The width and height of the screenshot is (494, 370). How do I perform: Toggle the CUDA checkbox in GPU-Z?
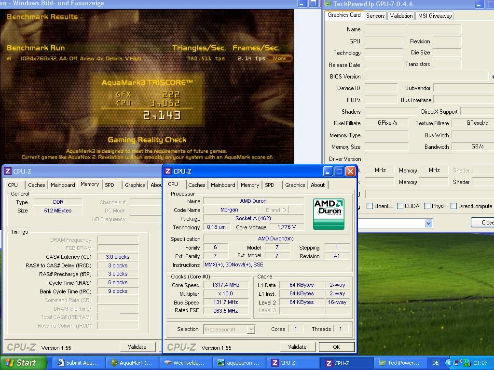[x=400, y=206]
